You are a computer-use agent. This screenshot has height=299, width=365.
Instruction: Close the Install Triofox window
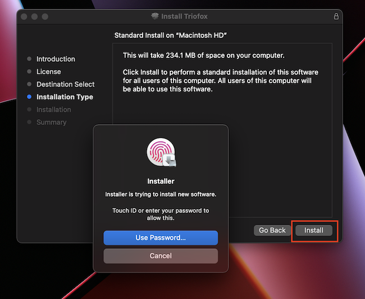click(x=24, y=16)
